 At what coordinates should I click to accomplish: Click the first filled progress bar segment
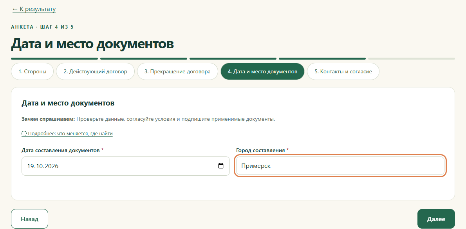(54, 58)
